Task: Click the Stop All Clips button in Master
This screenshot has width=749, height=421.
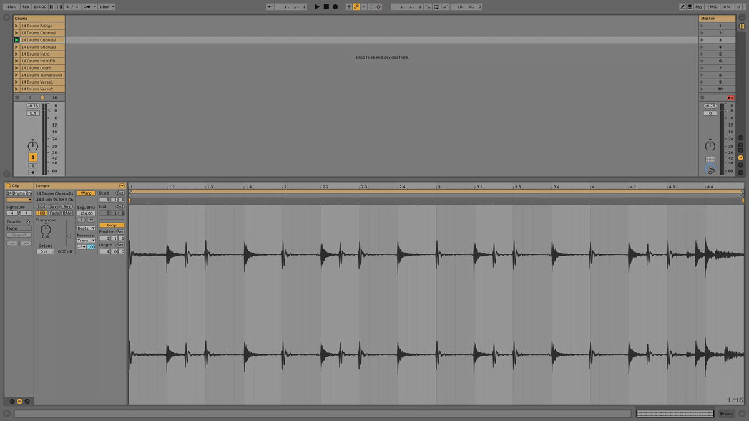Action: 730,98
